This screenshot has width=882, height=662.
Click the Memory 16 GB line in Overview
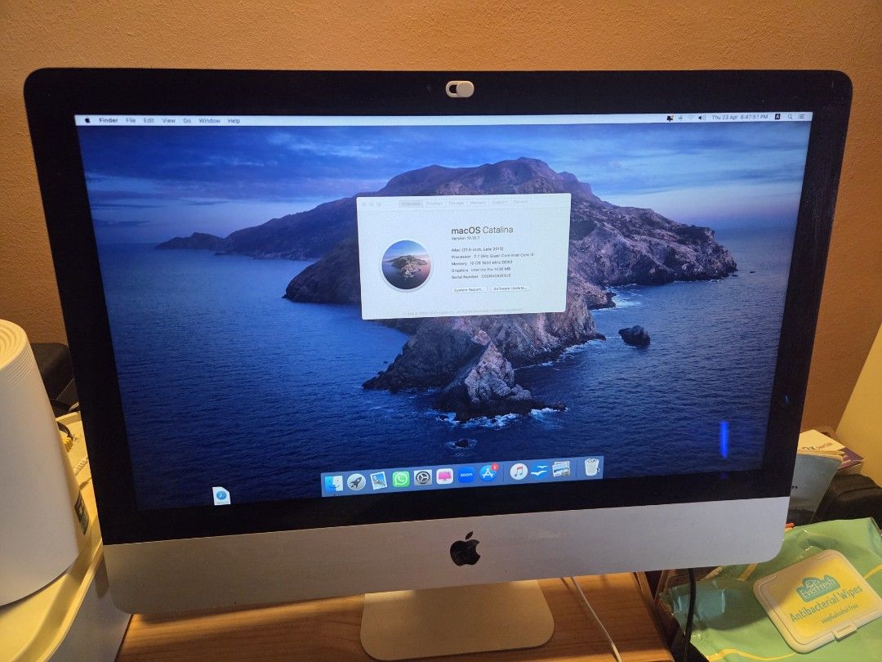click(482, 263)
